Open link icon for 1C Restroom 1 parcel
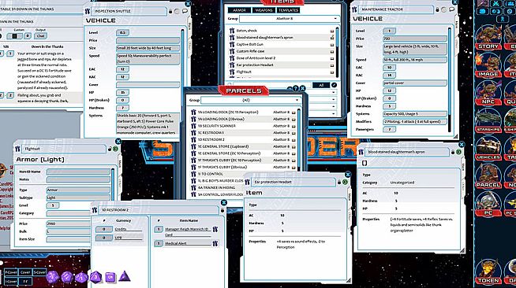This screenshot has width=516, height=288. [193, 133]
